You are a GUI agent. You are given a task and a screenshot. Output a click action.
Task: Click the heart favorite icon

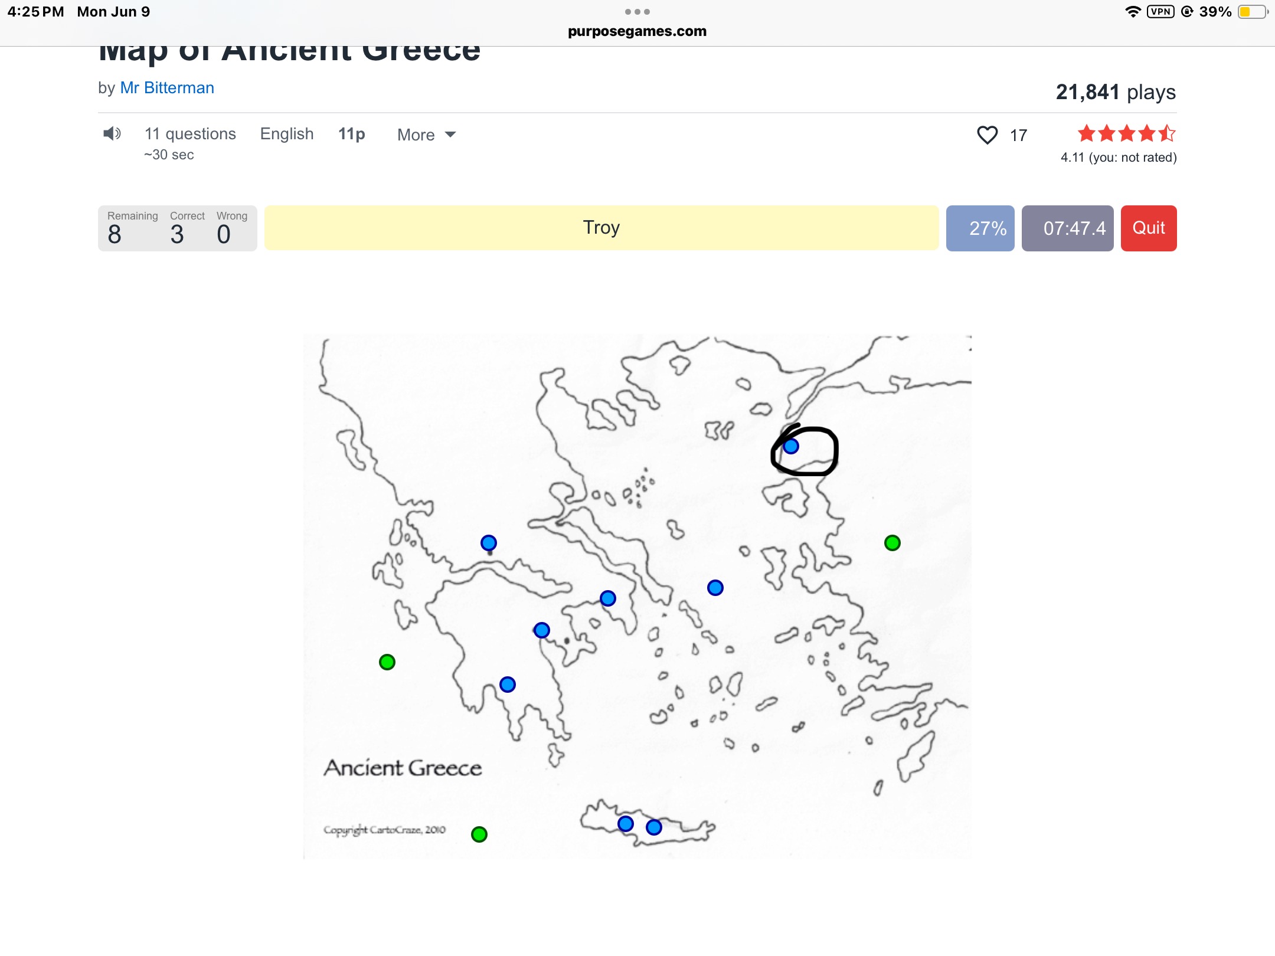coord(987,135)
